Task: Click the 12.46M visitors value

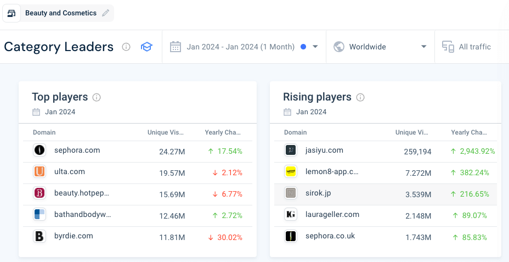Action: tap(172, 216)
